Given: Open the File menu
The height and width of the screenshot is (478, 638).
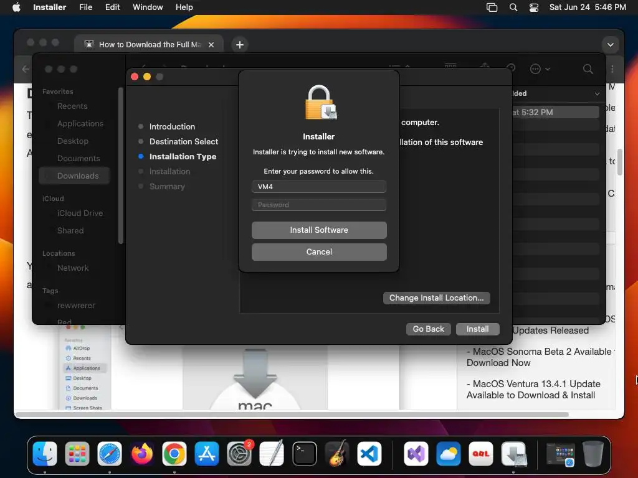Looking at the screenshot, I should pyautogui.click(x=85, y=7).
